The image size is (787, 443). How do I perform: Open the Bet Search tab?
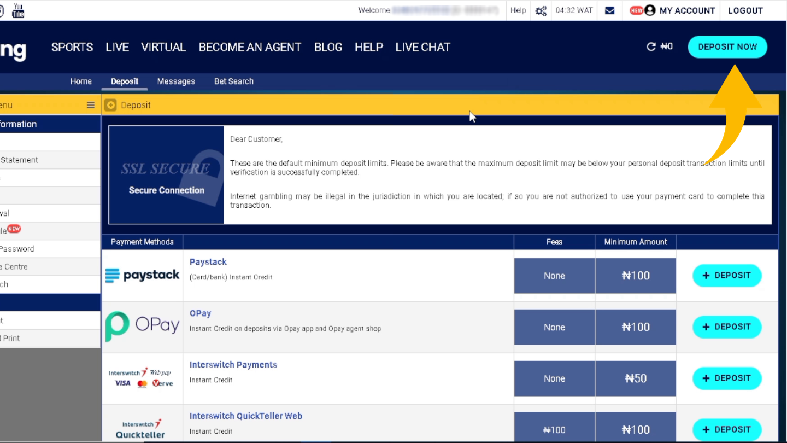(233, 81)
